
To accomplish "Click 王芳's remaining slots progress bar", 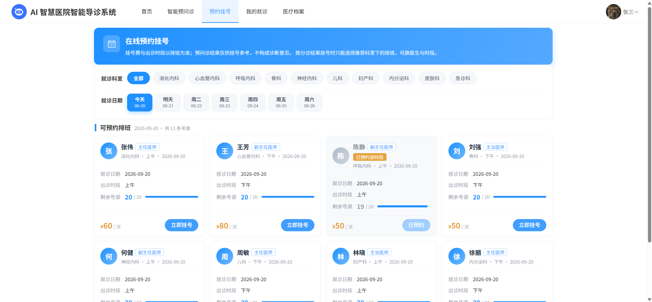I will 288,197.
